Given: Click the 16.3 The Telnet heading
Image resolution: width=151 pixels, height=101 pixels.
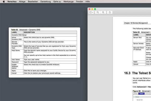Looking at the screenshot, I should pos(137,73).
